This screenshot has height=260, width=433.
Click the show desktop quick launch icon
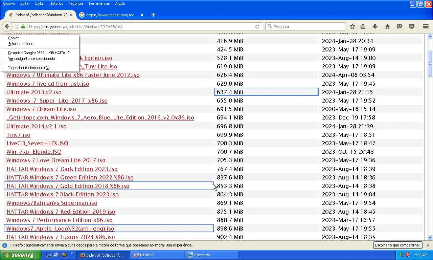coord(49,255)
